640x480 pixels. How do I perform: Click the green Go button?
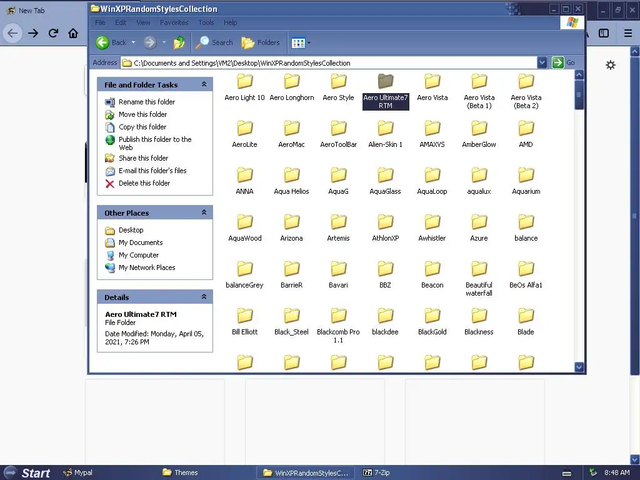pyautogui.click(x=564, y=63)
